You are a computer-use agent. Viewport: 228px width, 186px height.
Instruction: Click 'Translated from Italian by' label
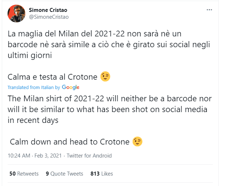click(34, 88)
